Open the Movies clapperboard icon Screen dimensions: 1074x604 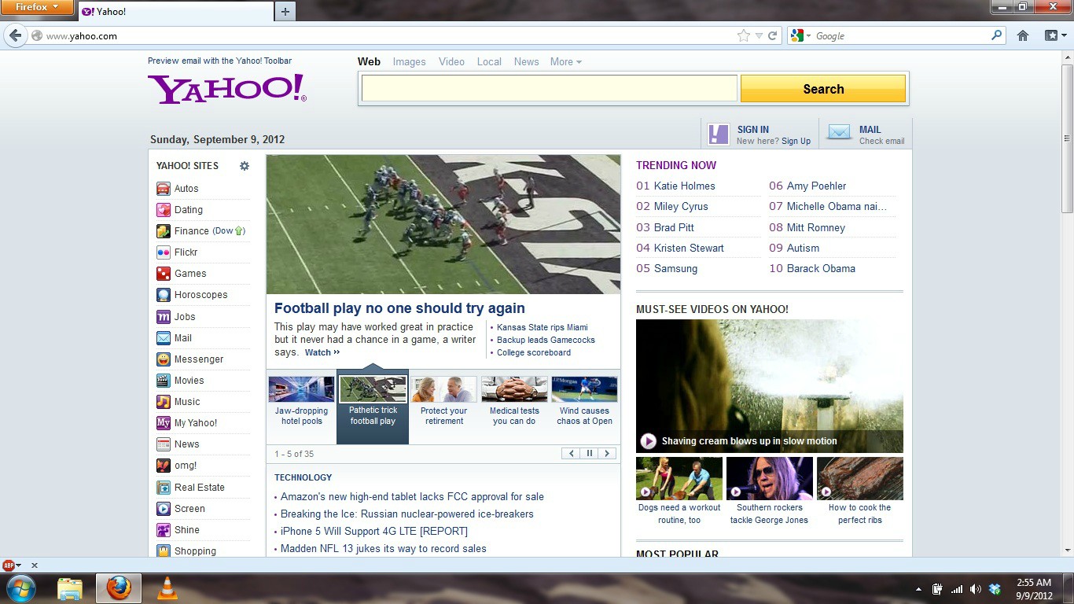point(164,381)
